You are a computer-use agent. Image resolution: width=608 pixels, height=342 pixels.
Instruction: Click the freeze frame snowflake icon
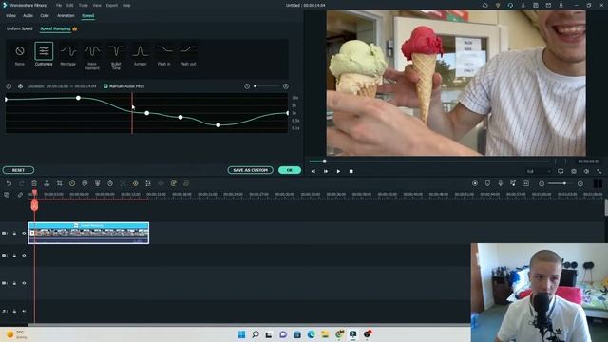click(20, 86)
